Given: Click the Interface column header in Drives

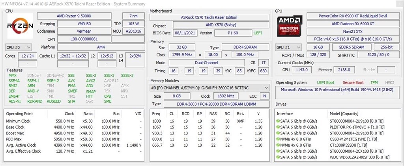Looking at the screenshot, I should (x=285, y=114).
